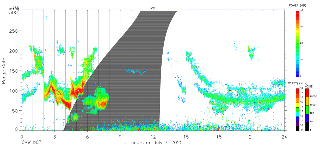Click the 30 label on power scale
This screenshot has height=148, width=320.
[x=301, y=27]
